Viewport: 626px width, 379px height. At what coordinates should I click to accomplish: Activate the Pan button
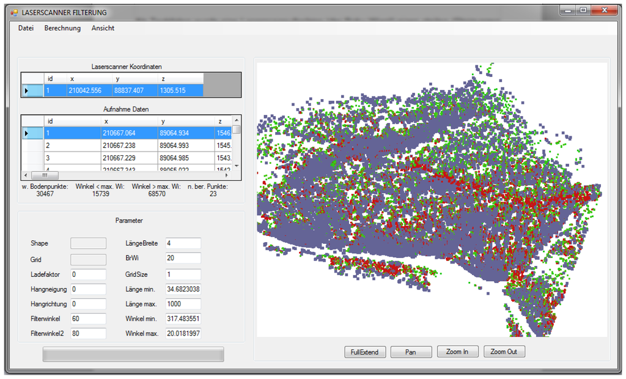(411, 352)
